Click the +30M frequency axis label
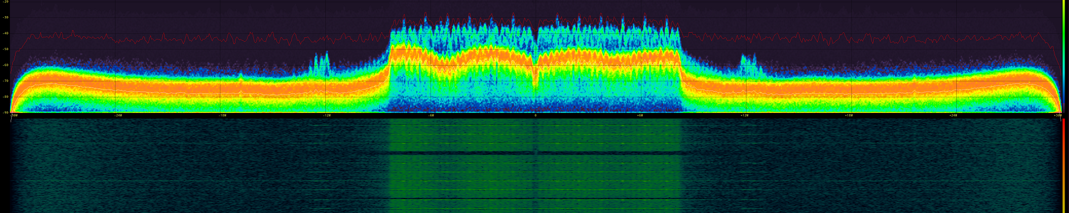Image resolution: width=1069 pixels, height=213 pixels. pos(1058,115)
